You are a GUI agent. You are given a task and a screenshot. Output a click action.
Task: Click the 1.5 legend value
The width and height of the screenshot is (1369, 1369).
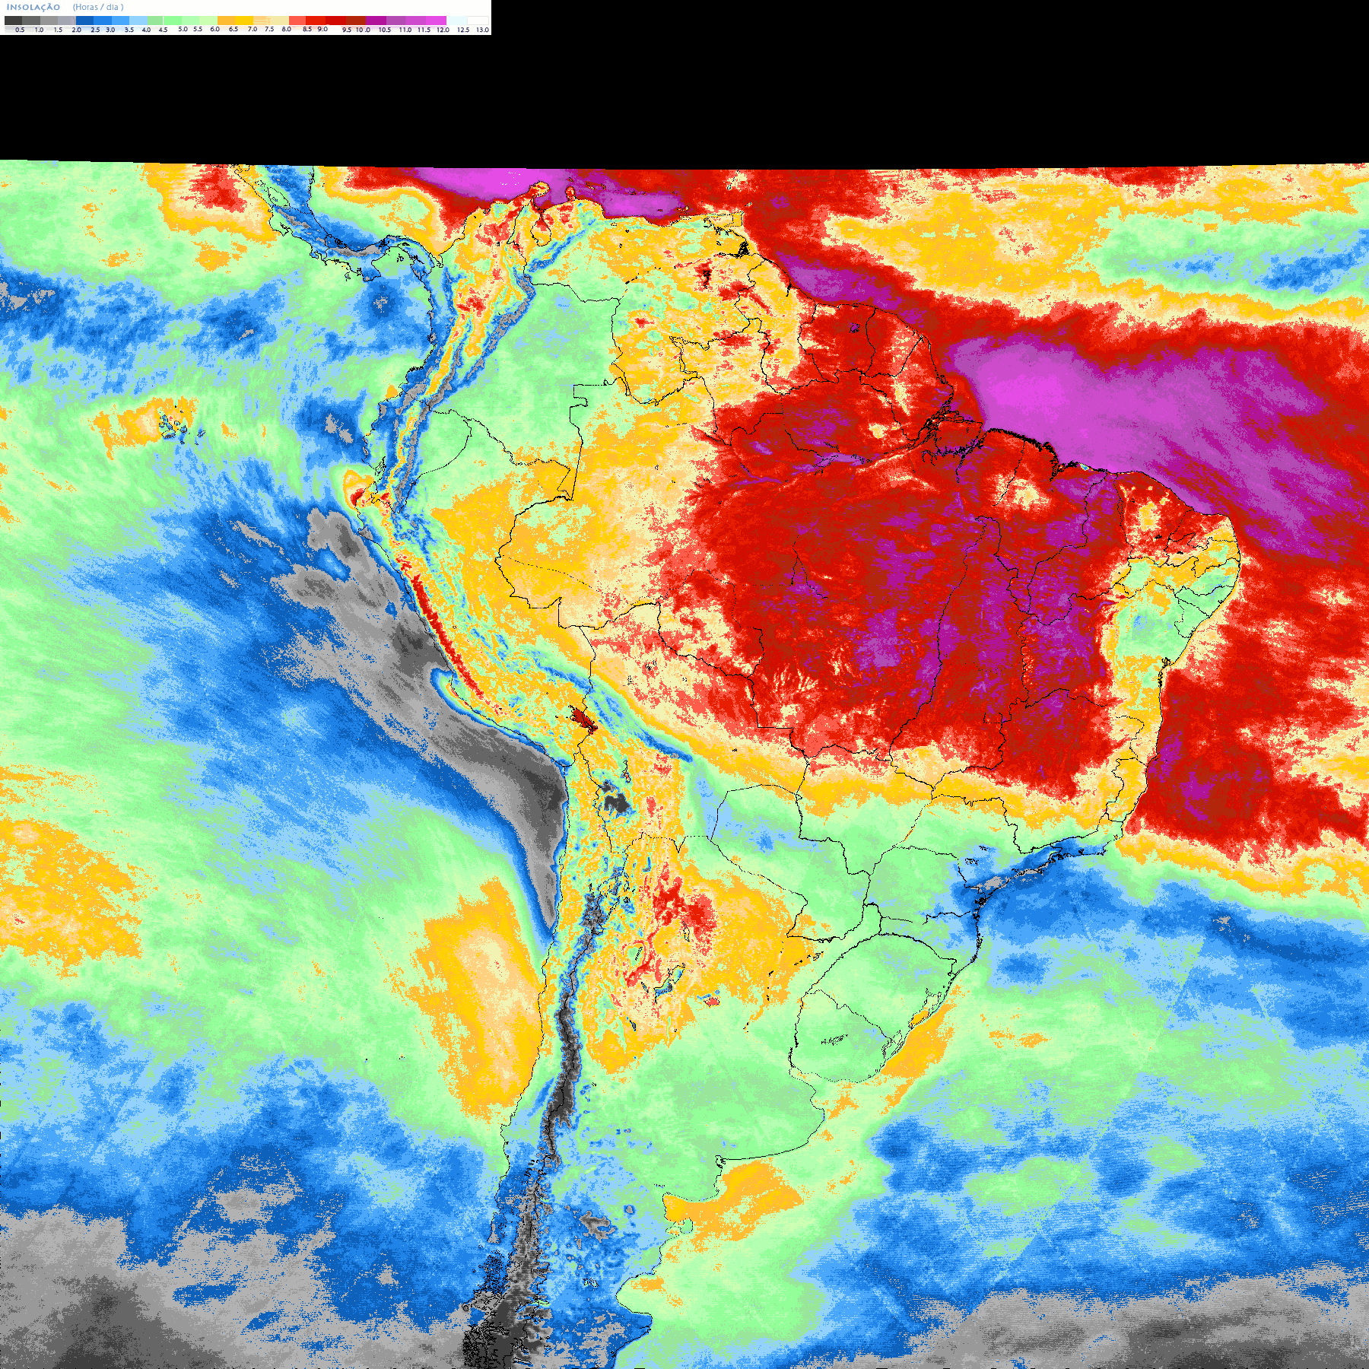tap(58, 30)
